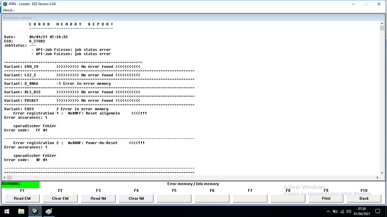Click the vertical scrollbar thumb
Viewport: 387px width, 217px height.
pyautogui.click(x=382, y=28)
